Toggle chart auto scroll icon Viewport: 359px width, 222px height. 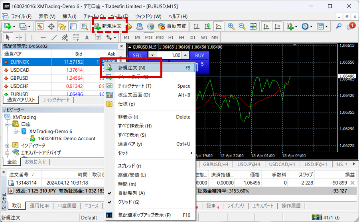click(266, 26)
